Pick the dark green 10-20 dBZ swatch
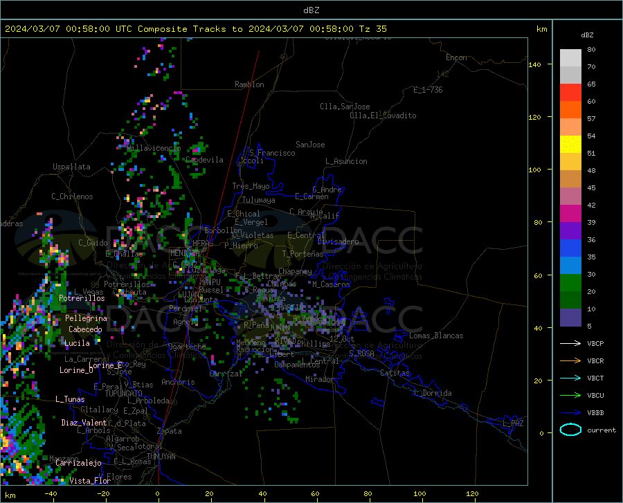The height and width of the screenshot is (503, 623). 570,300
